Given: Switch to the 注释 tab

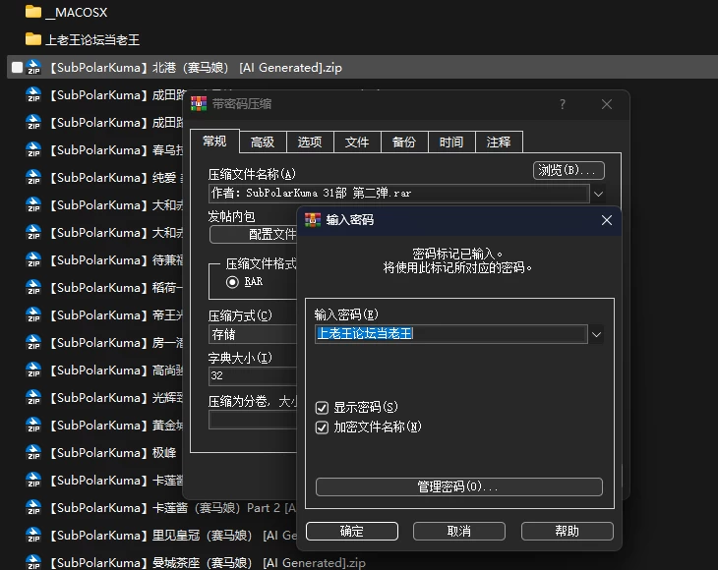Looking at the screenshot, I should pyautogui.click(x=499, y=142).
